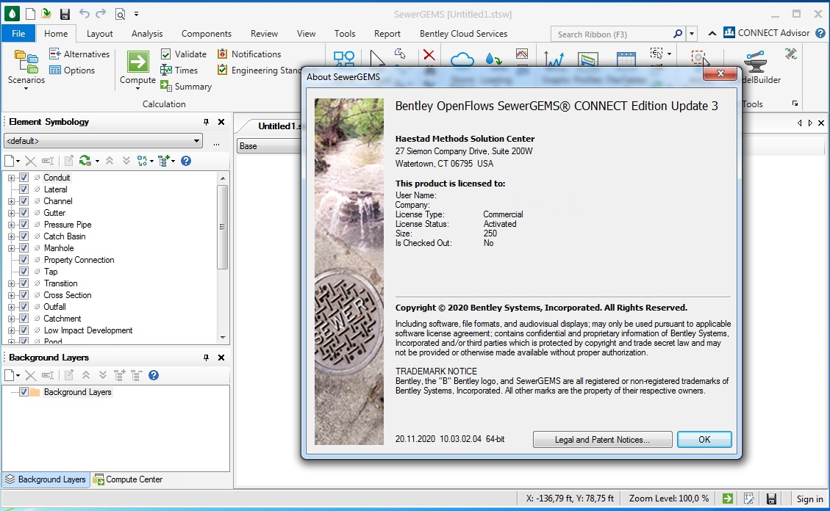Expand the Cross Section tree node
This screenshot has height=511, width=830.
tap(11, 295)
